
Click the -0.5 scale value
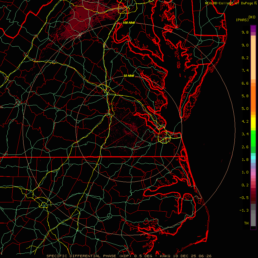[244, 198]
